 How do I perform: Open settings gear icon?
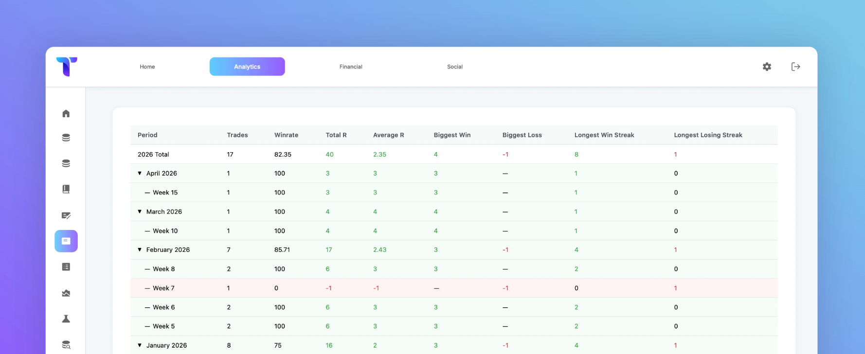pyautogui.click(x=767, y=67)
